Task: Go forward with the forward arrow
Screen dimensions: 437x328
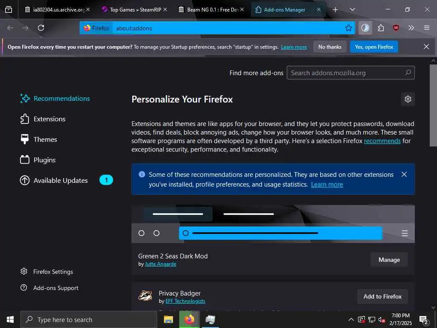Action: [26, 28]
